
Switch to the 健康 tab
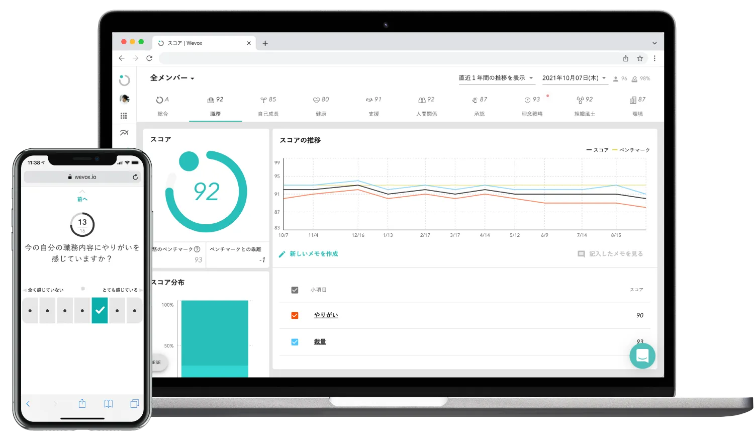point(321,106)
